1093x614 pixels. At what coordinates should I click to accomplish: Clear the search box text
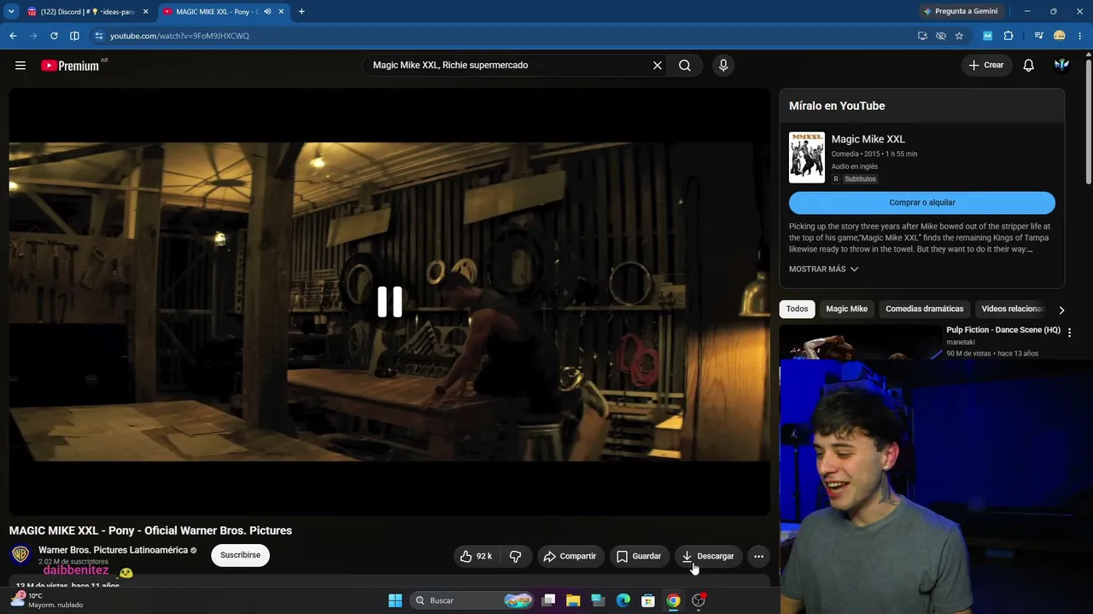[x=658, y=66]
